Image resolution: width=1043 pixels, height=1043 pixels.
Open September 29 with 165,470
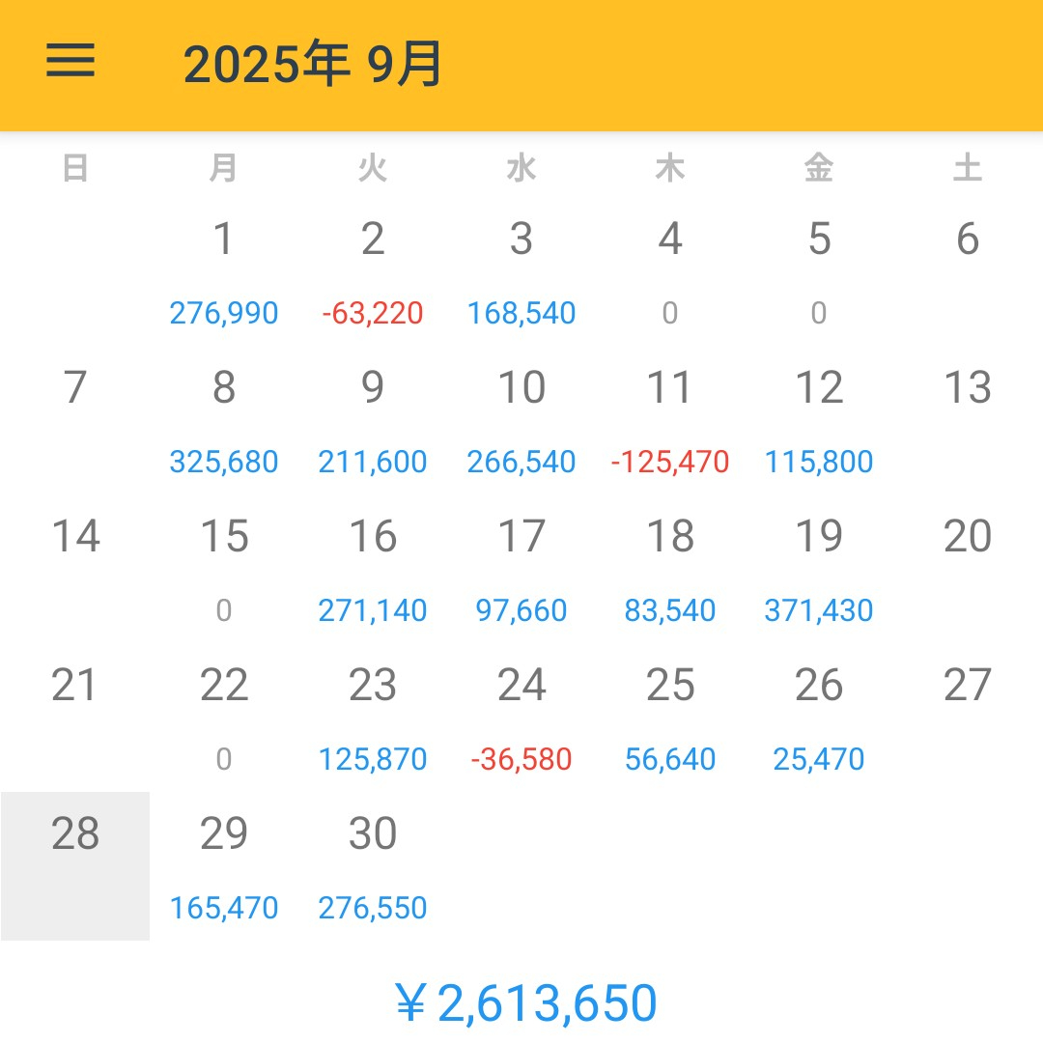click(224, 864)
